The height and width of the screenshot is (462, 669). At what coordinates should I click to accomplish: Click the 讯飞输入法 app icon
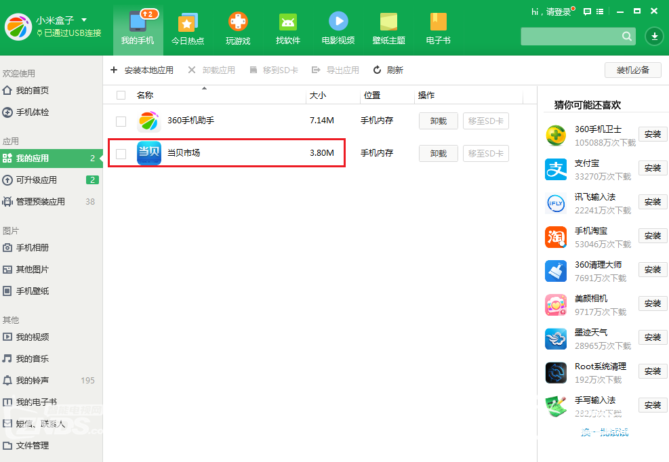coord(556,203)
